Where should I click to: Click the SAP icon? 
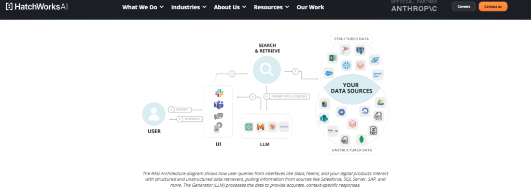(378, 75)
